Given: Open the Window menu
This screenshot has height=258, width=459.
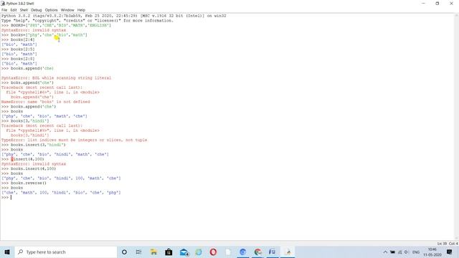Looking at the screenshot, I should pos(67,10).
